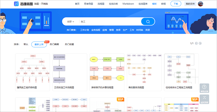Click the magnifier search button
The height and width of the screenshot is (112, 217).
(148, 22)
